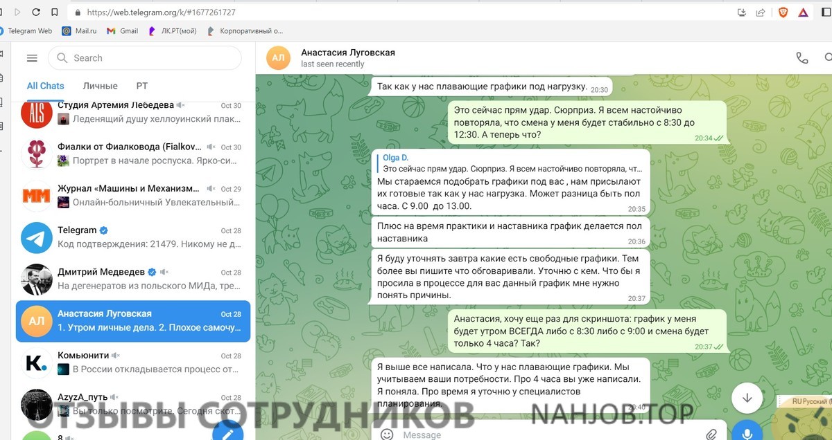Select the browser address bar URL
Viewport: 832px width, 440px height.
(161, 12)
